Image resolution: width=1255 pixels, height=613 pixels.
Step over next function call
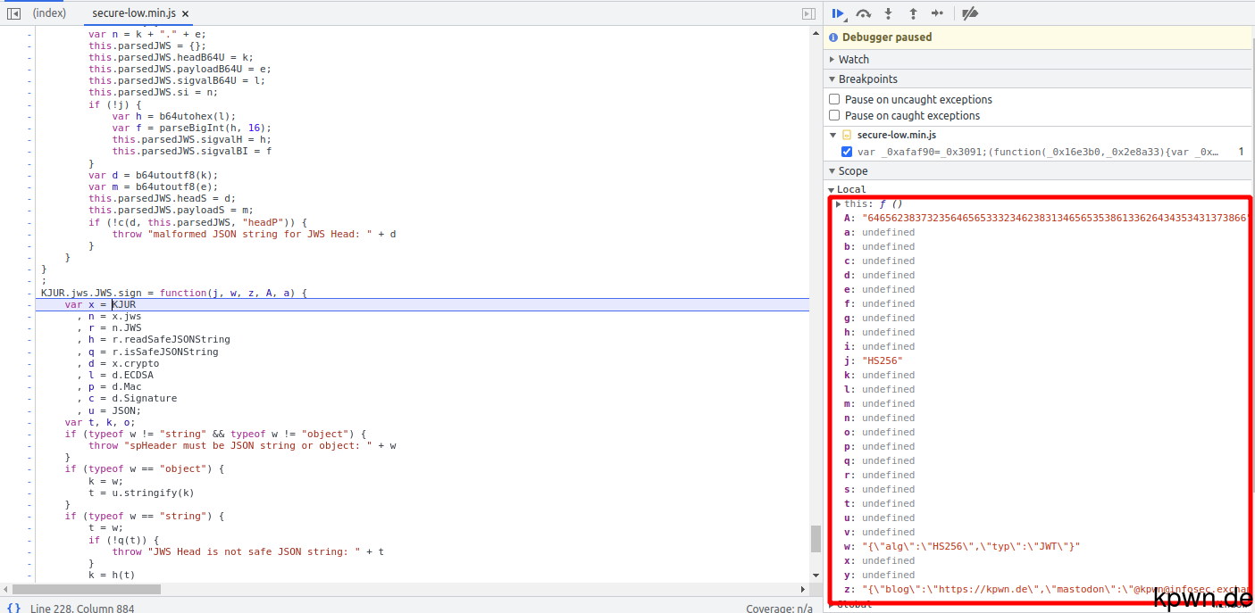863,12
